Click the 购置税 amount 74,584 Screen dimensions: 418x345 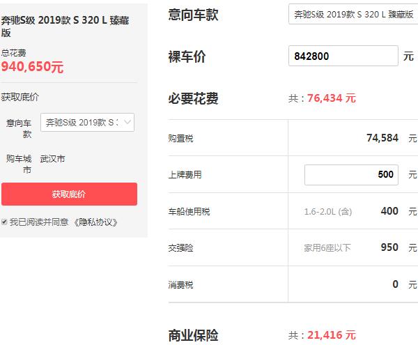(382, 138)
